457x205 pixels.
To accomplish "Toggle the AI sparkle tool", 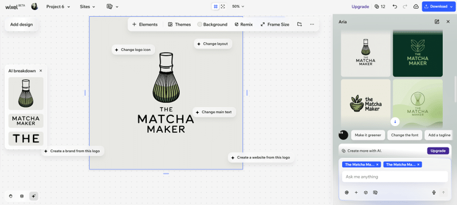I will (x=33, y=196).
